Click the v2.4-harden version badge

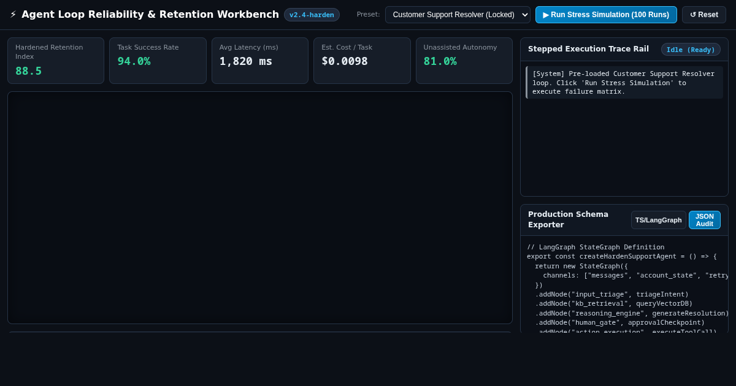(312, 15)
